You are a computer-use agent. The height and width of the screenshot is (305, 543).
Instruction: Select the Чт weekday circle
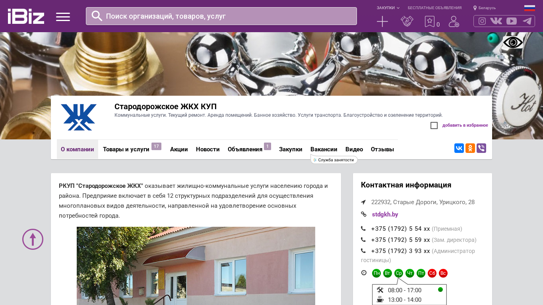coord(410,273)
